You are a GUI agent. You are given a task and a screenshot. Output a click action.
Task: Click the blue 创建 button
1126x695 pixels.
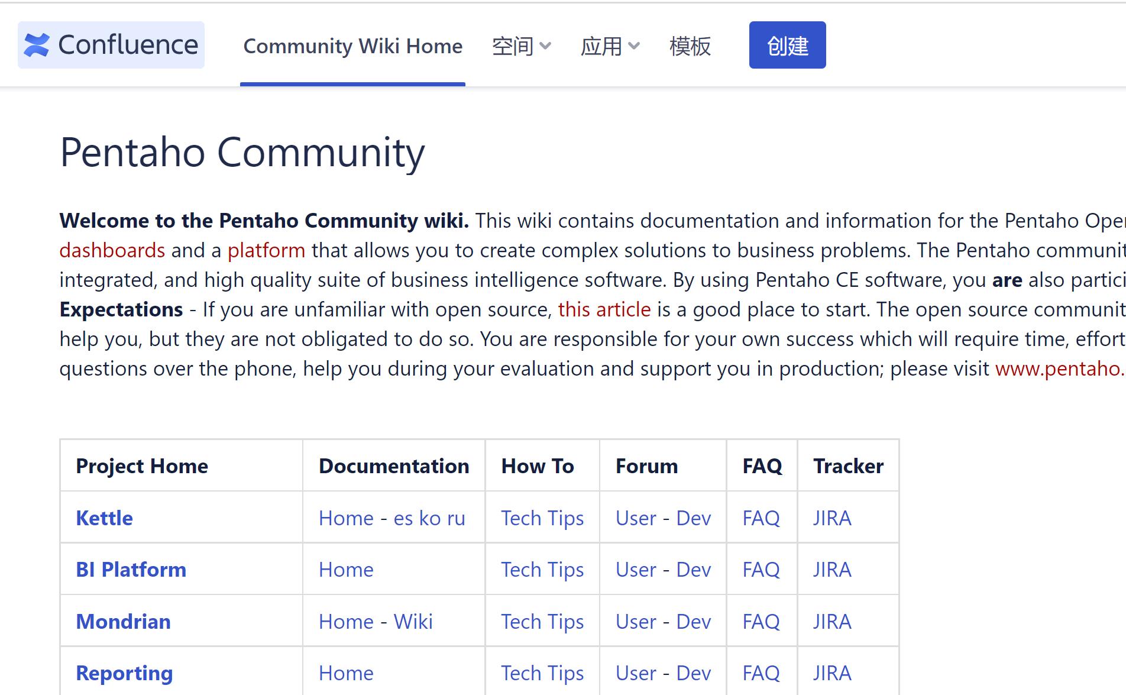coord(787,45)
